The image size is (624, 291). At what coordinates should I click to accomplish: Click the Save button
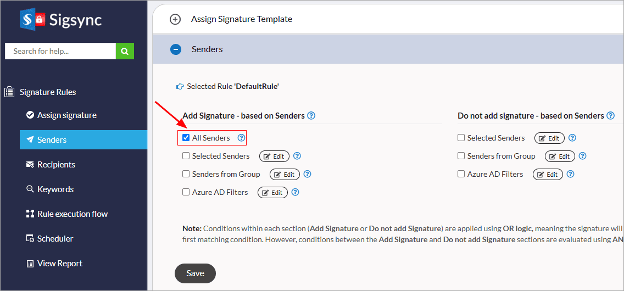tap(195, 273)
